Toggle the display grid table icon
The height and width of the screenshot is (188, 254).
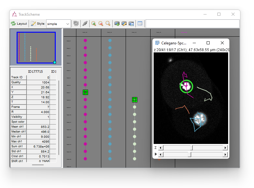click(x=140, y=23)
